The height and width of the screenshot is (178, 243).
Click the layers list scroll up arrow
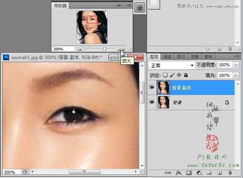coord(238,84)
